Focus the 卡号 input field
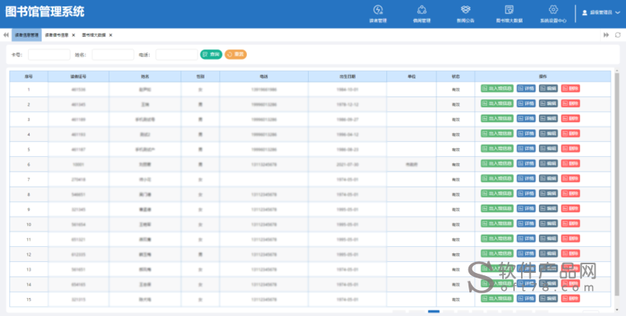The image size is (626, 316). click(x=49, y=55)
